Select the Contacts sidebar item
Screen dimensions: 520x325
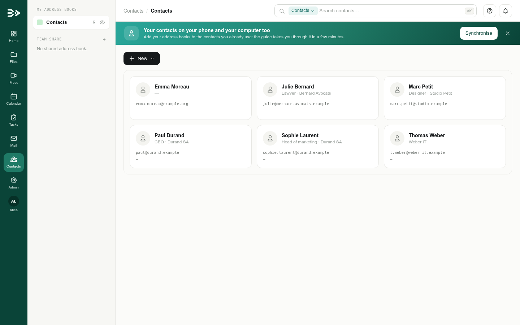point(14,162)
